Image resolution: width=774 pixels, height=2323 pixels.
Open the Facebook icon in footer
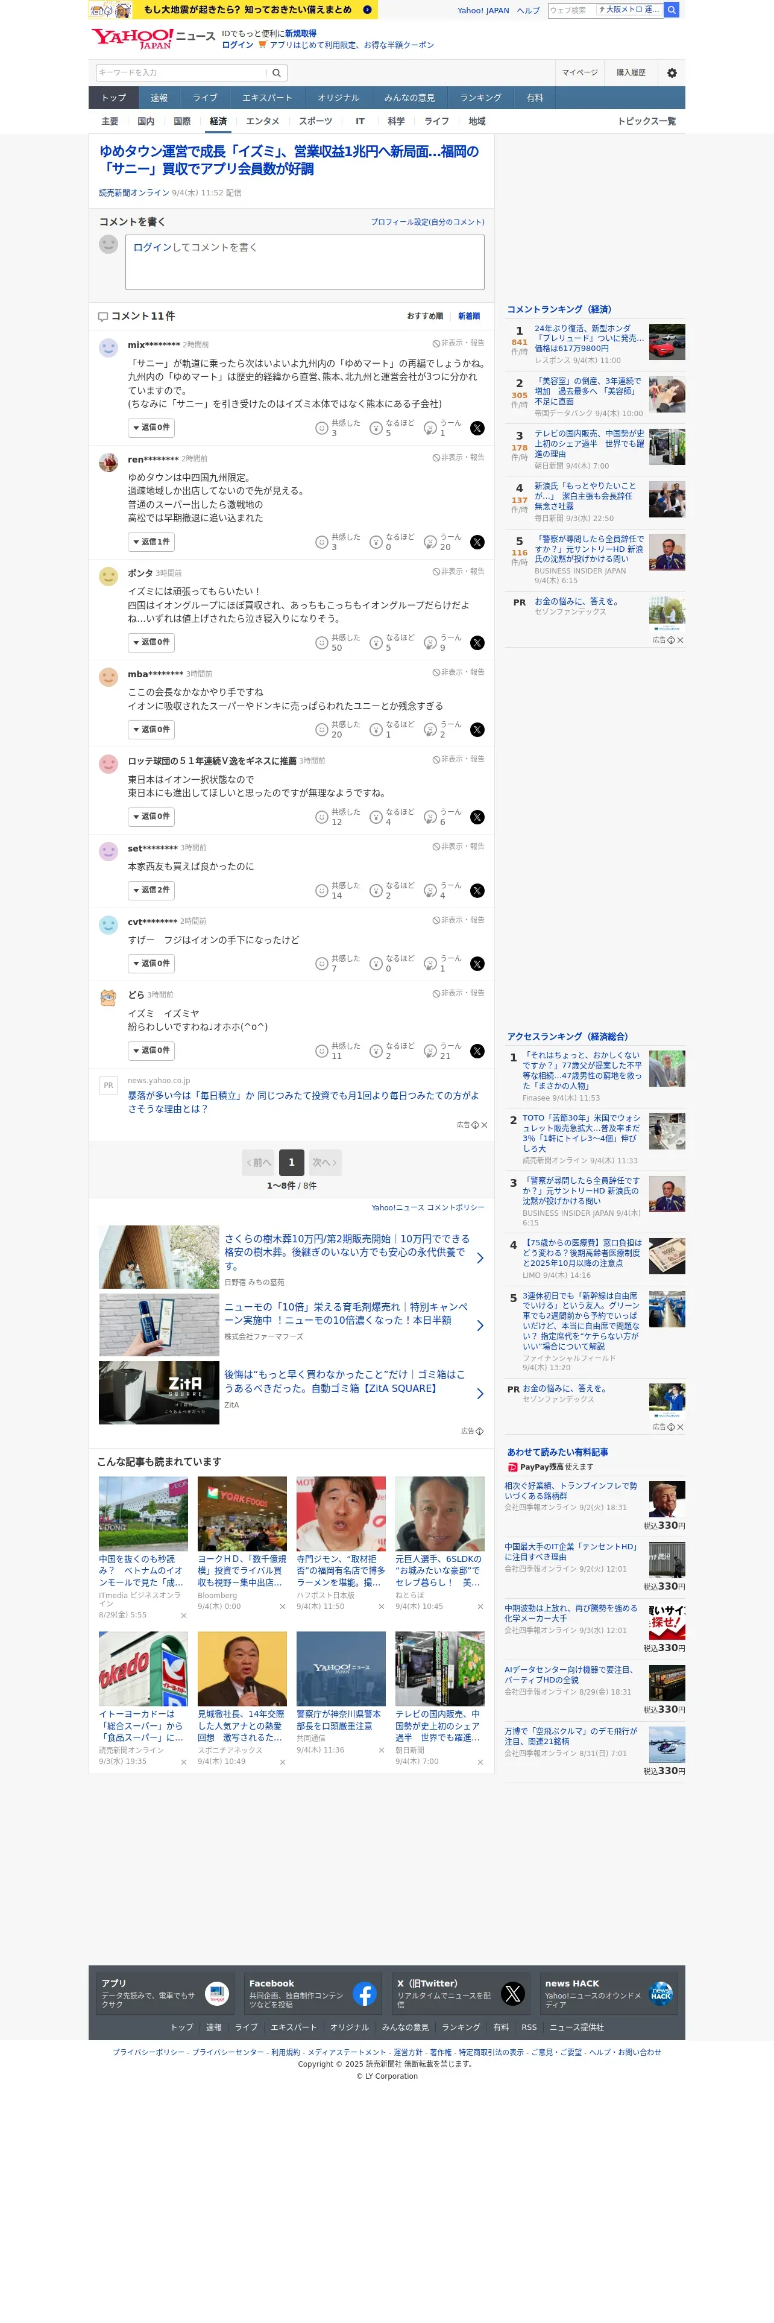(x=365, y=1994)
